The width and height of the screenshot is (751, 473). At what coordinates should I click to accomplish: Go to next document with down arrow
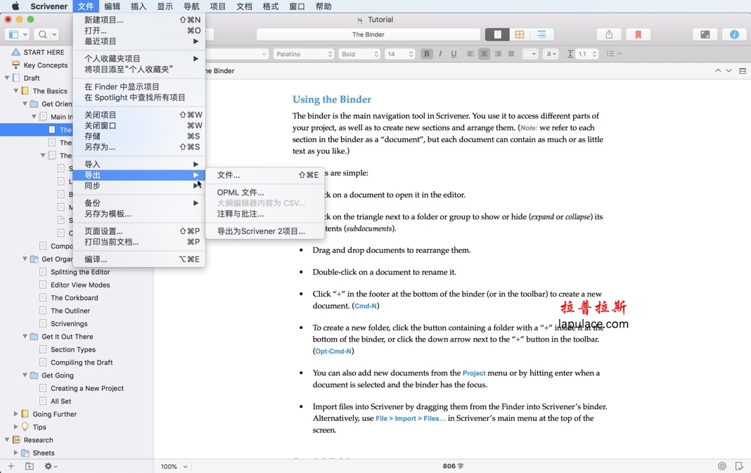(x=728, y=71)
